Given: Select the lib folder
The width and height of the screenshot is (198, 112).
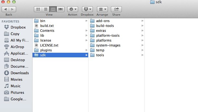Looking at the screenshot, I should point(60,35).
